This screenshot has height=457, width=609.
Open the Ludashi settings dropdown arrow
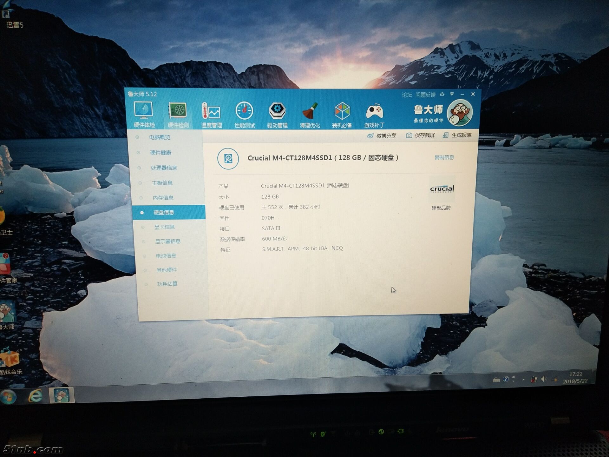click(452, 94)
